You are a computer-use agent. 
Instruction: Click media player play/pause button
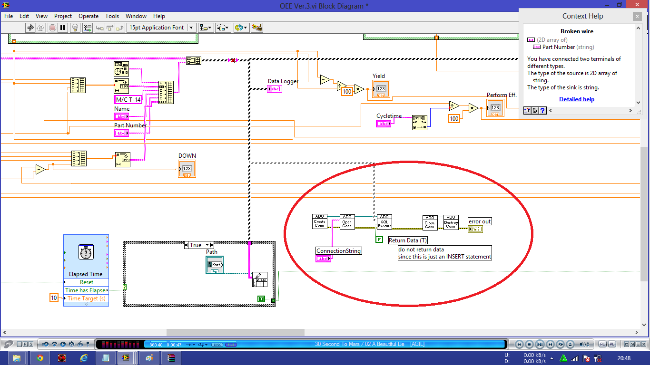coord(540,345)
